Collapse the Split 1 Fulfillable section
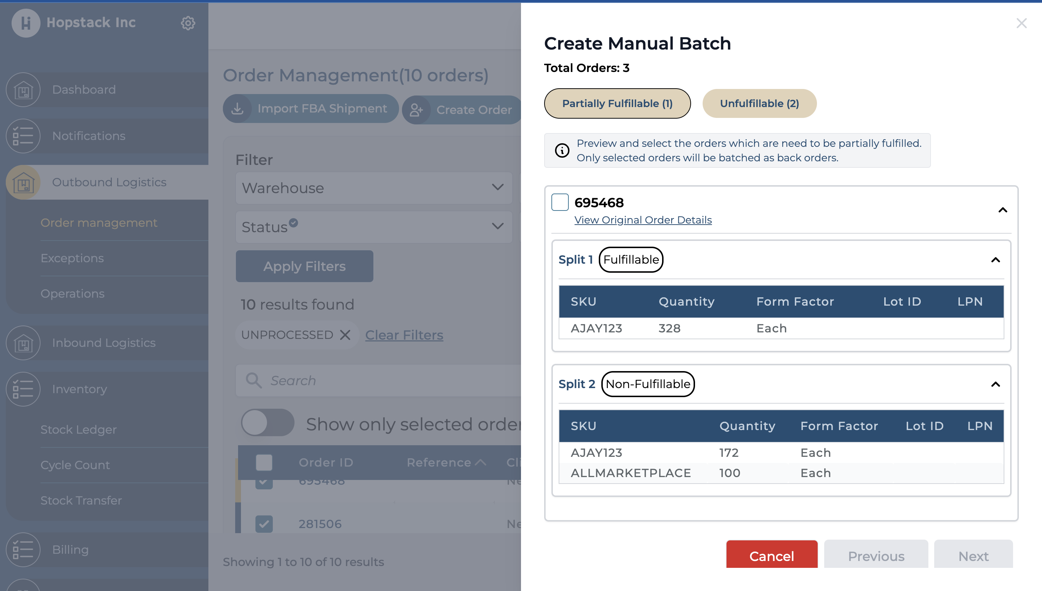Viewport: 1042px width, 591px height. (x=995, y=260)
